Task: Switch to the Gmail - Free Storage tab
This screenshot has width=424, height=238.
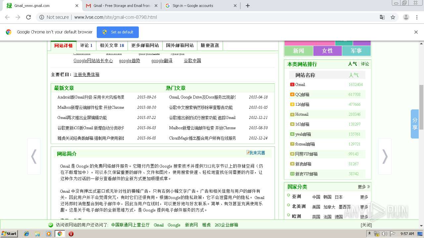Action: click(x=121, y=6)
